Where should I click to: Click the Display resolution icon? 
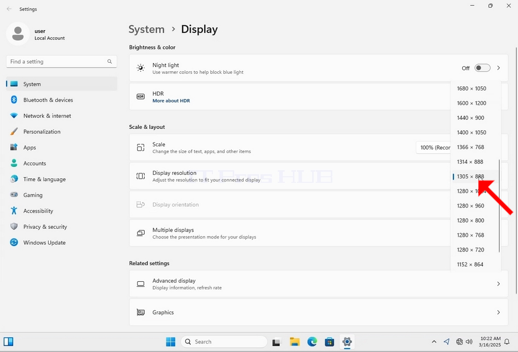(x=141, y=176)
